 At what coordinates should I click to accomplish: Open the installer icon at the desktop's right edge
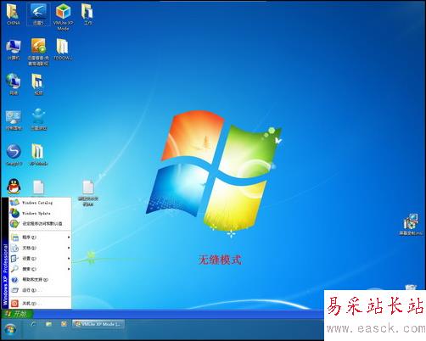point(411,225)
